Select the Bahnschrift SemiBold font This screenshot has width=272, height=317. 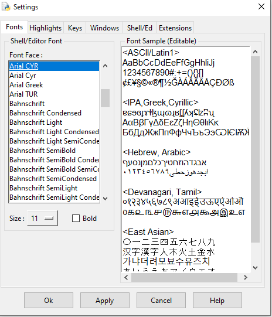pos(54,151)
